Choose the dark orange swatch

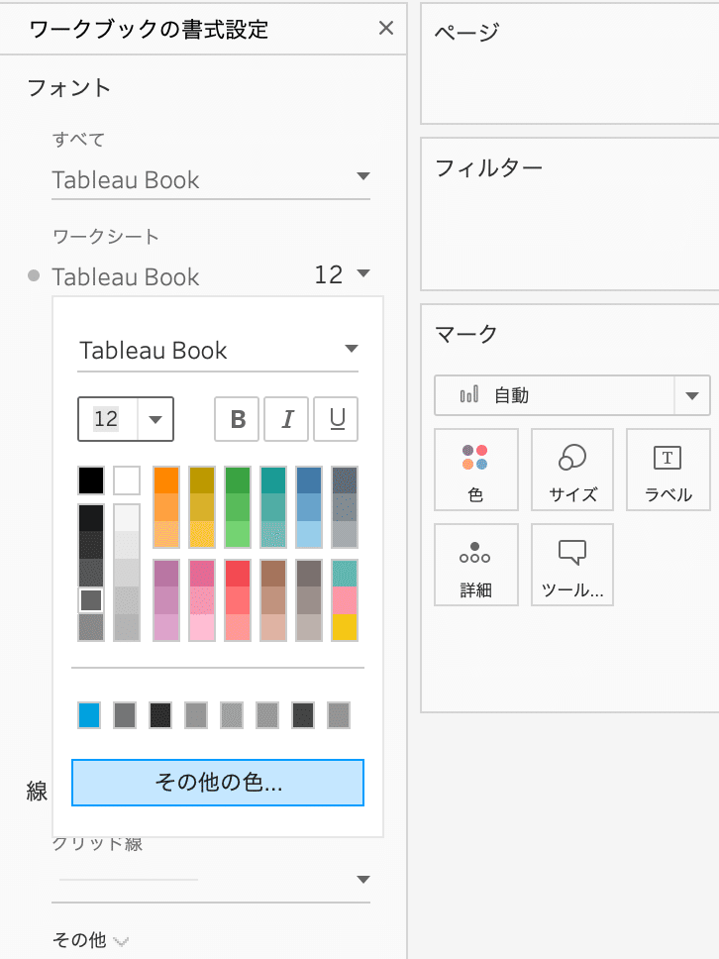point(166,480)
